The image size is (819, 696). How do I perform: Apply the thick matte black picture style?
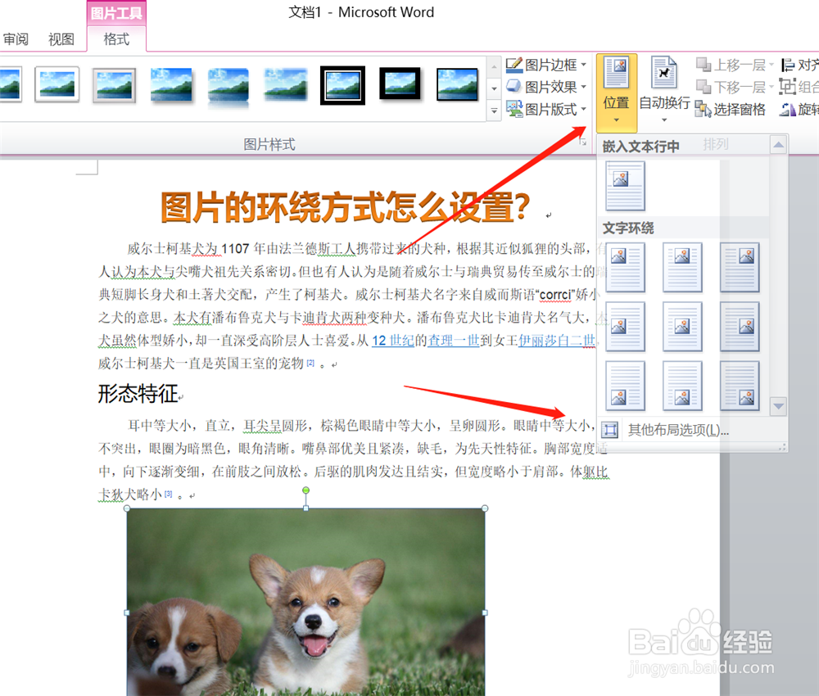[400, 84]
